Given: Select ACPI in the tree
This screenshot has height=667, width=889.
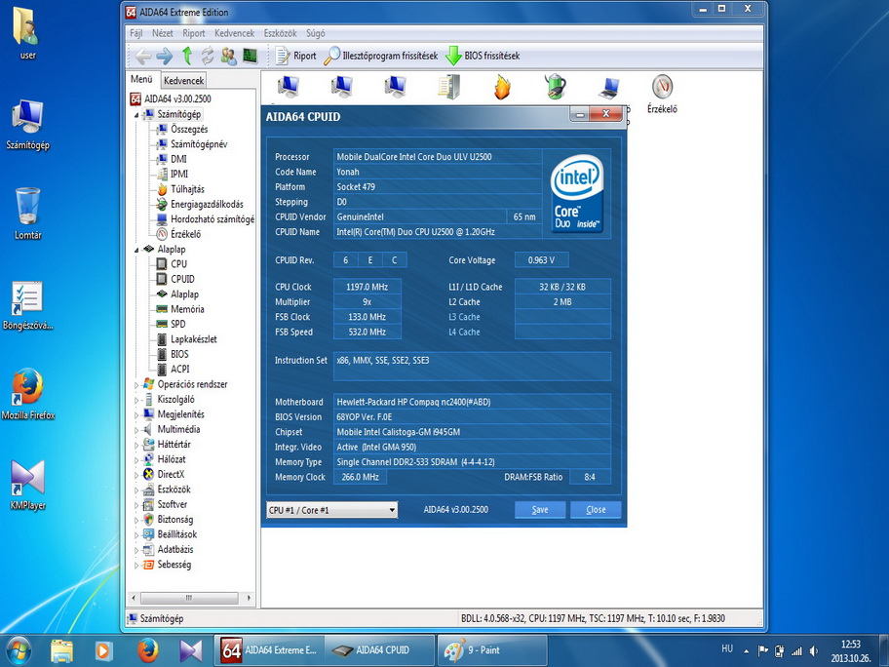Looking at the screenshot, I should pos(180,370).
